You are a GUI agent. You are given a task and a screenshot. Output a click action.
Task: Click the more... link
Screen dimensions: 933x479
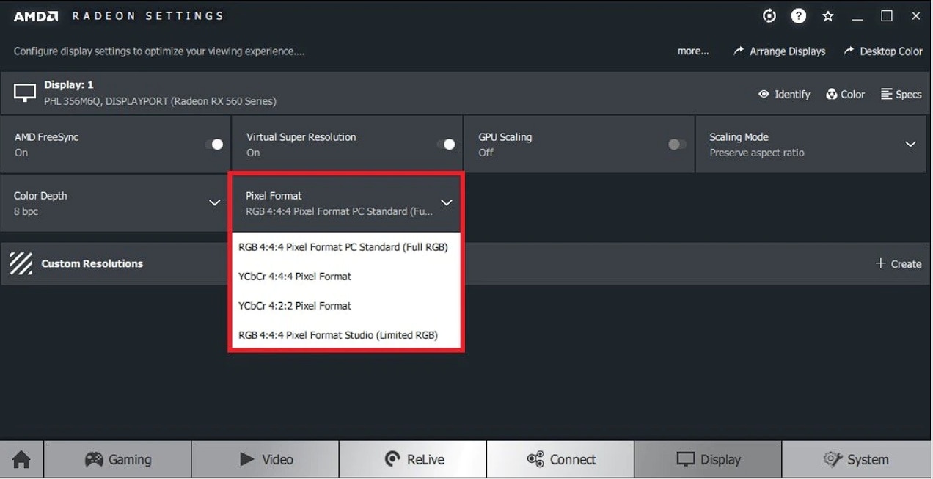[x=693, y=51]
